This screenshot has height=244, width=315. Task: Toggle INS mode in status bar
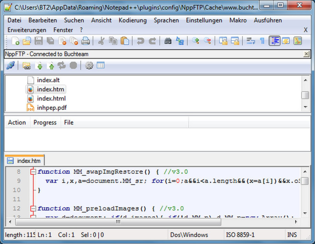[x=292, y=235]
